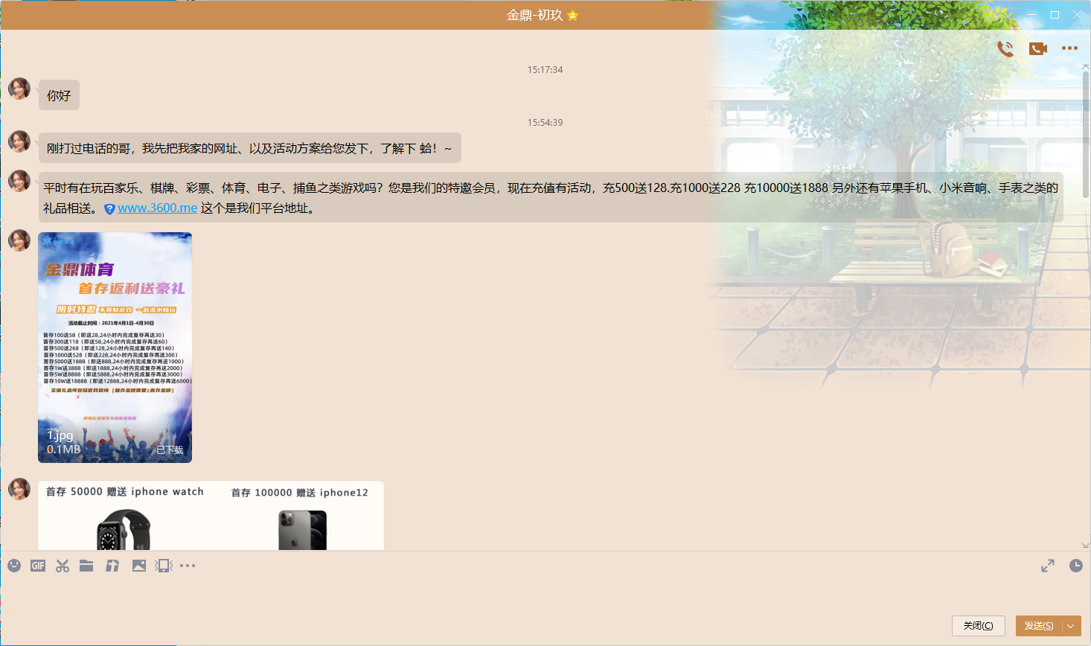This screenshot has height=646, width=1091.
Task: Click the 发送(S) send button
Action: tap(1038, 626)
